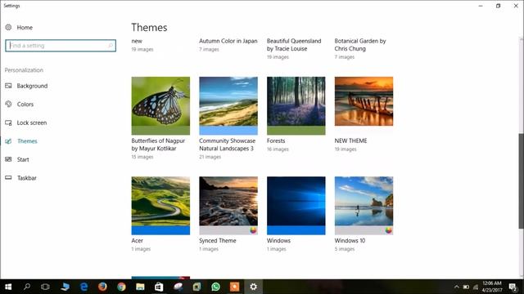Image resolution: width=524 pixels, height=294 pixels.
Task: Click the 'Forests' theme name label
Action: [x=276, y=140]
